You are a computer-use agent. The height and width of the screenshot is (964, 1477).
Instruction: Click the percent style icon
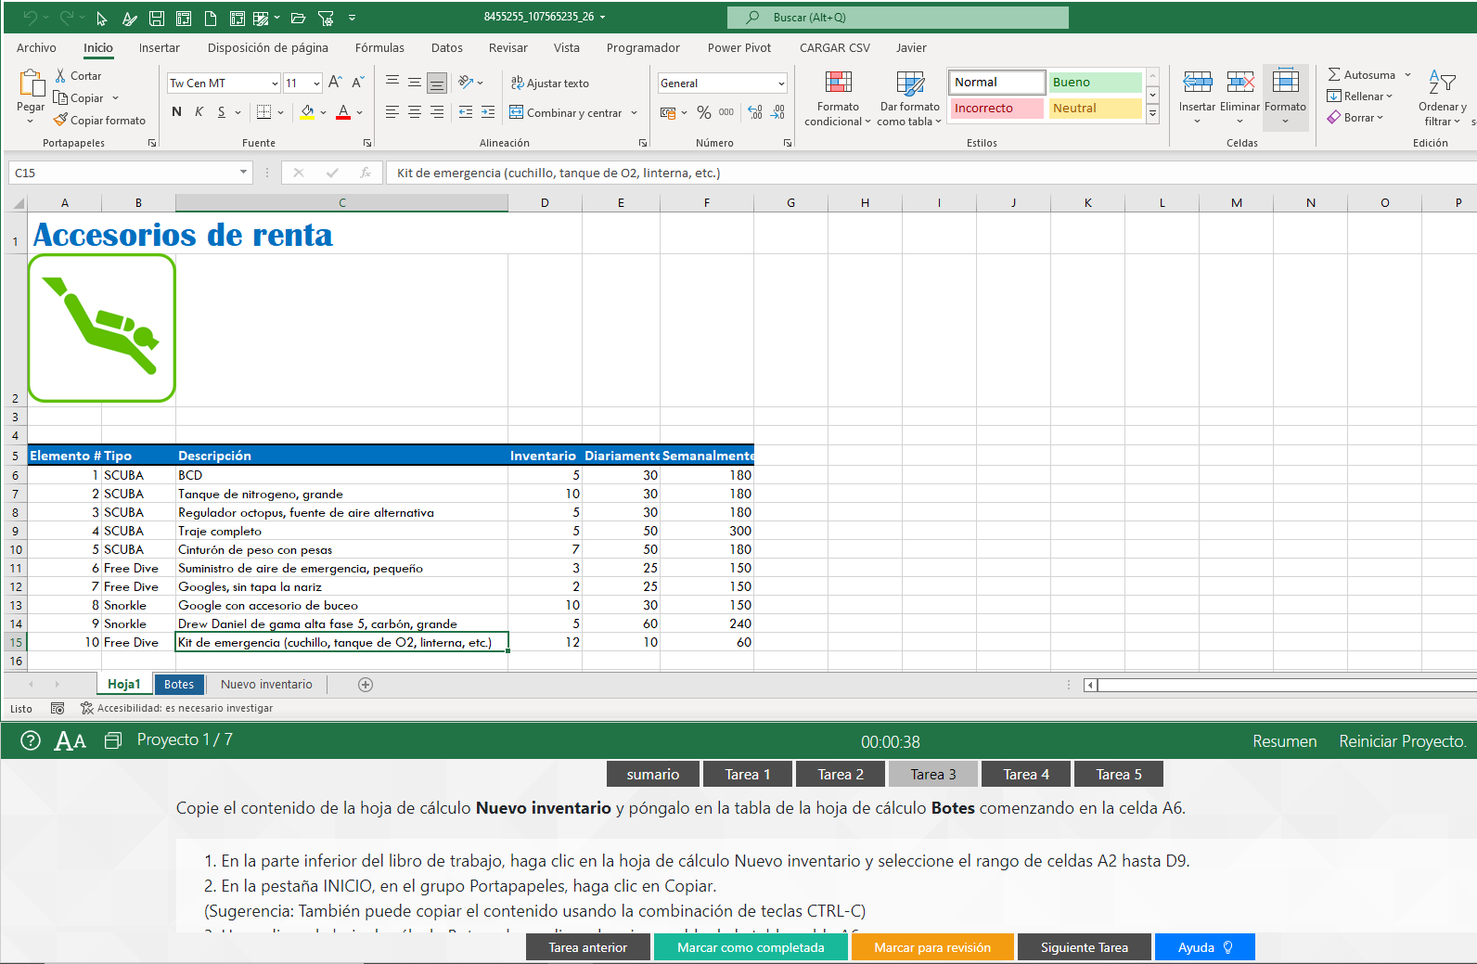point(704,112)
